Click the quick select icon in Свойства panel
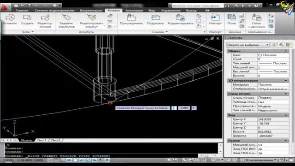Screen dimensions: 295x166 coord(289,45)
